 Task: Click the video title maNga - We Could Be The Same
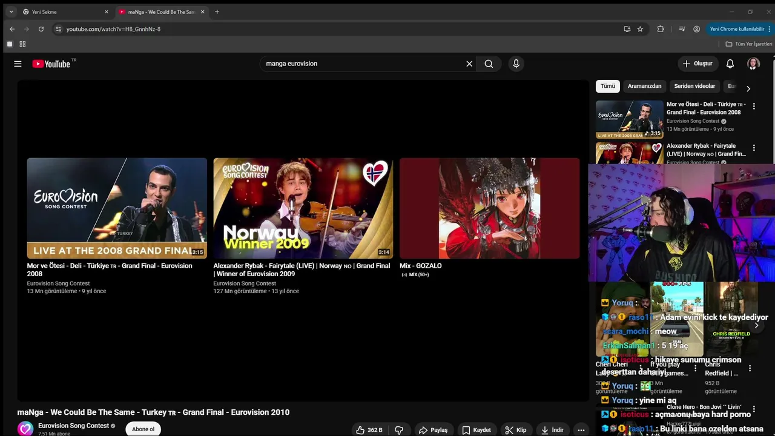[153, 412]
